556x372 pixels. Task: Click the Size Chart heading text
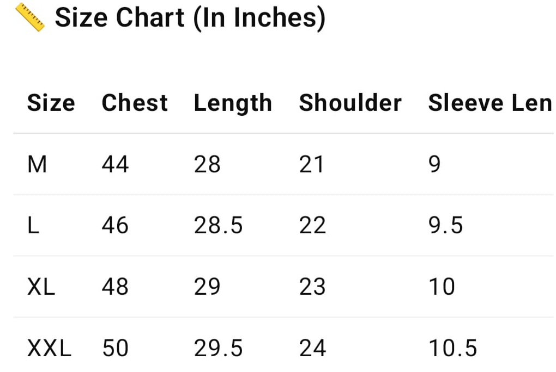190,17
